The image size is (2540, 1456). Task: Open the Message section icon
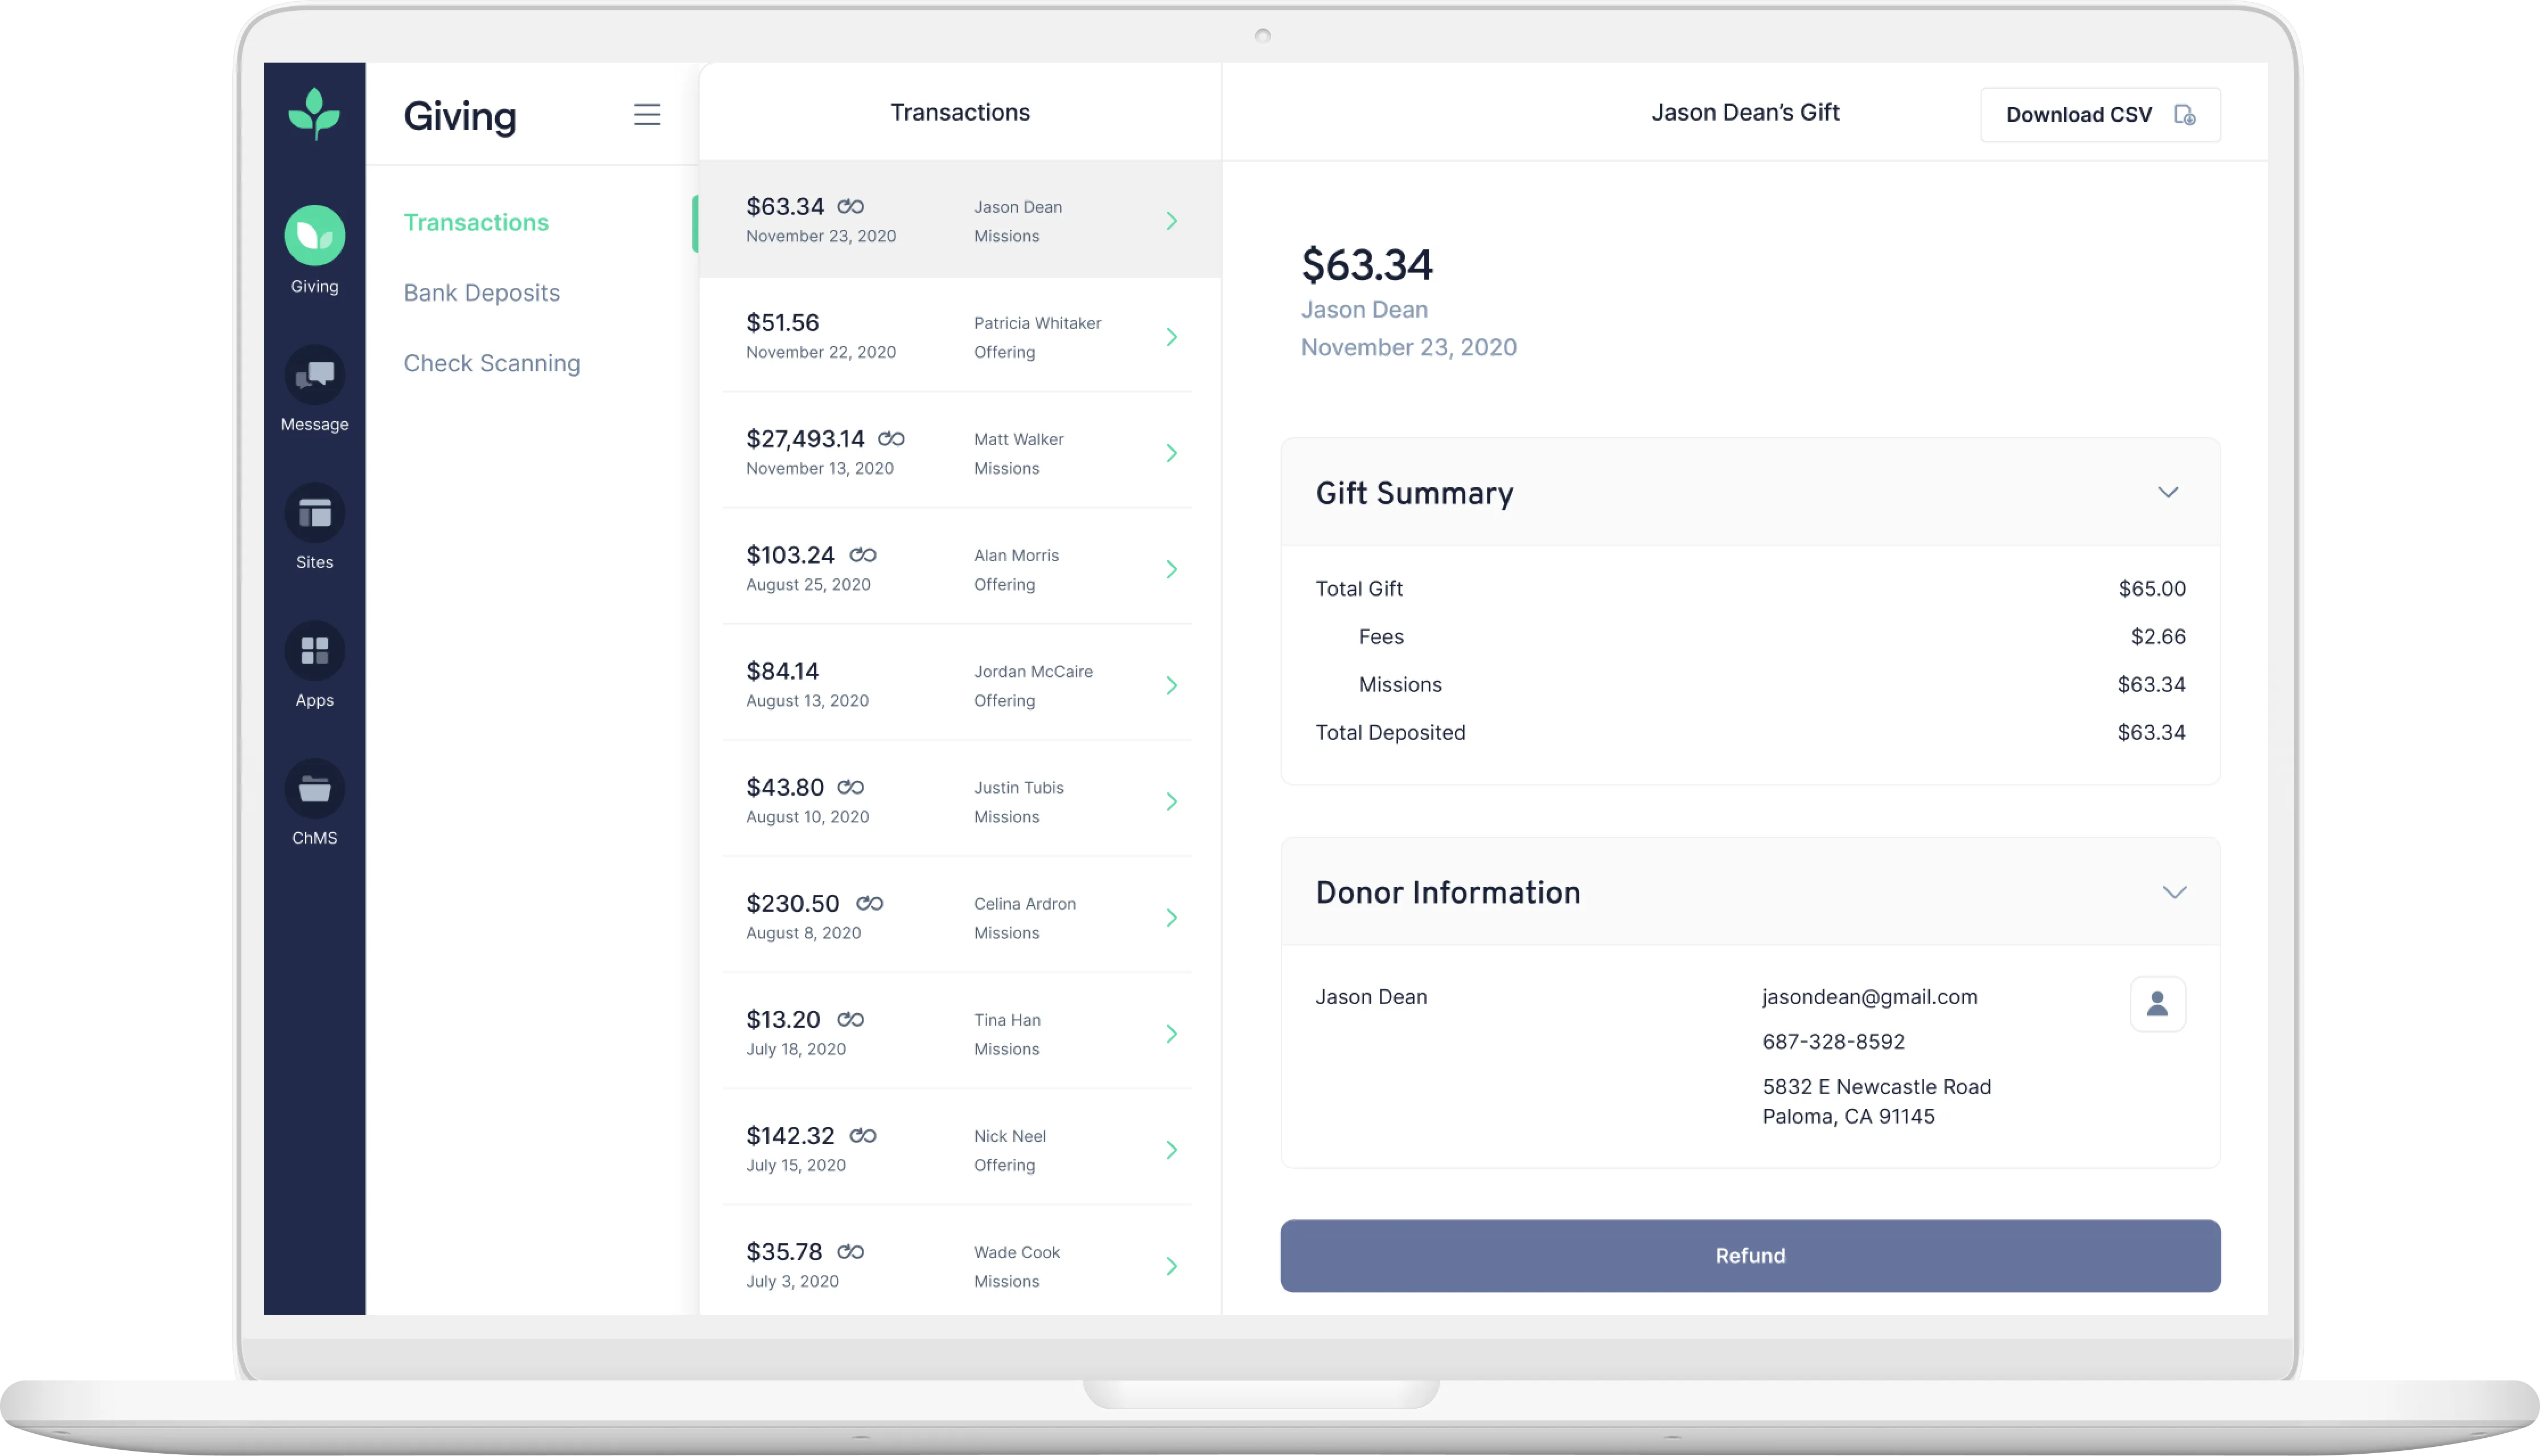click(314, 375)
